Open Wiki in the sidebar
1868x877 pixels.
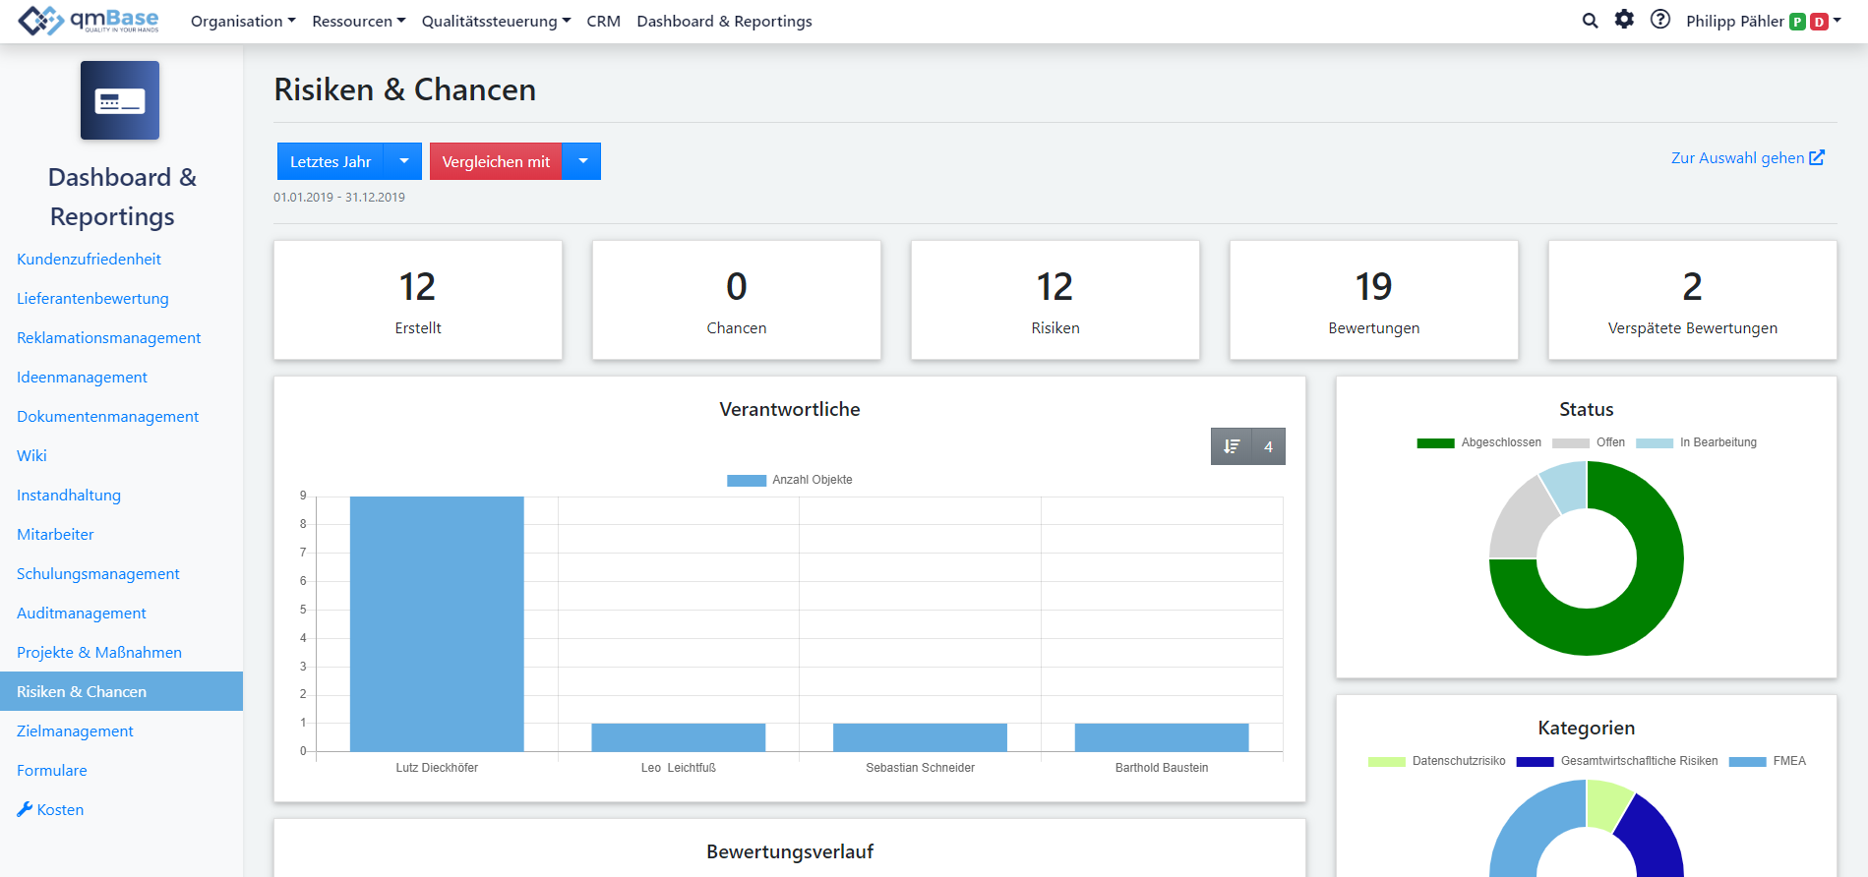[x=31, y=455]
